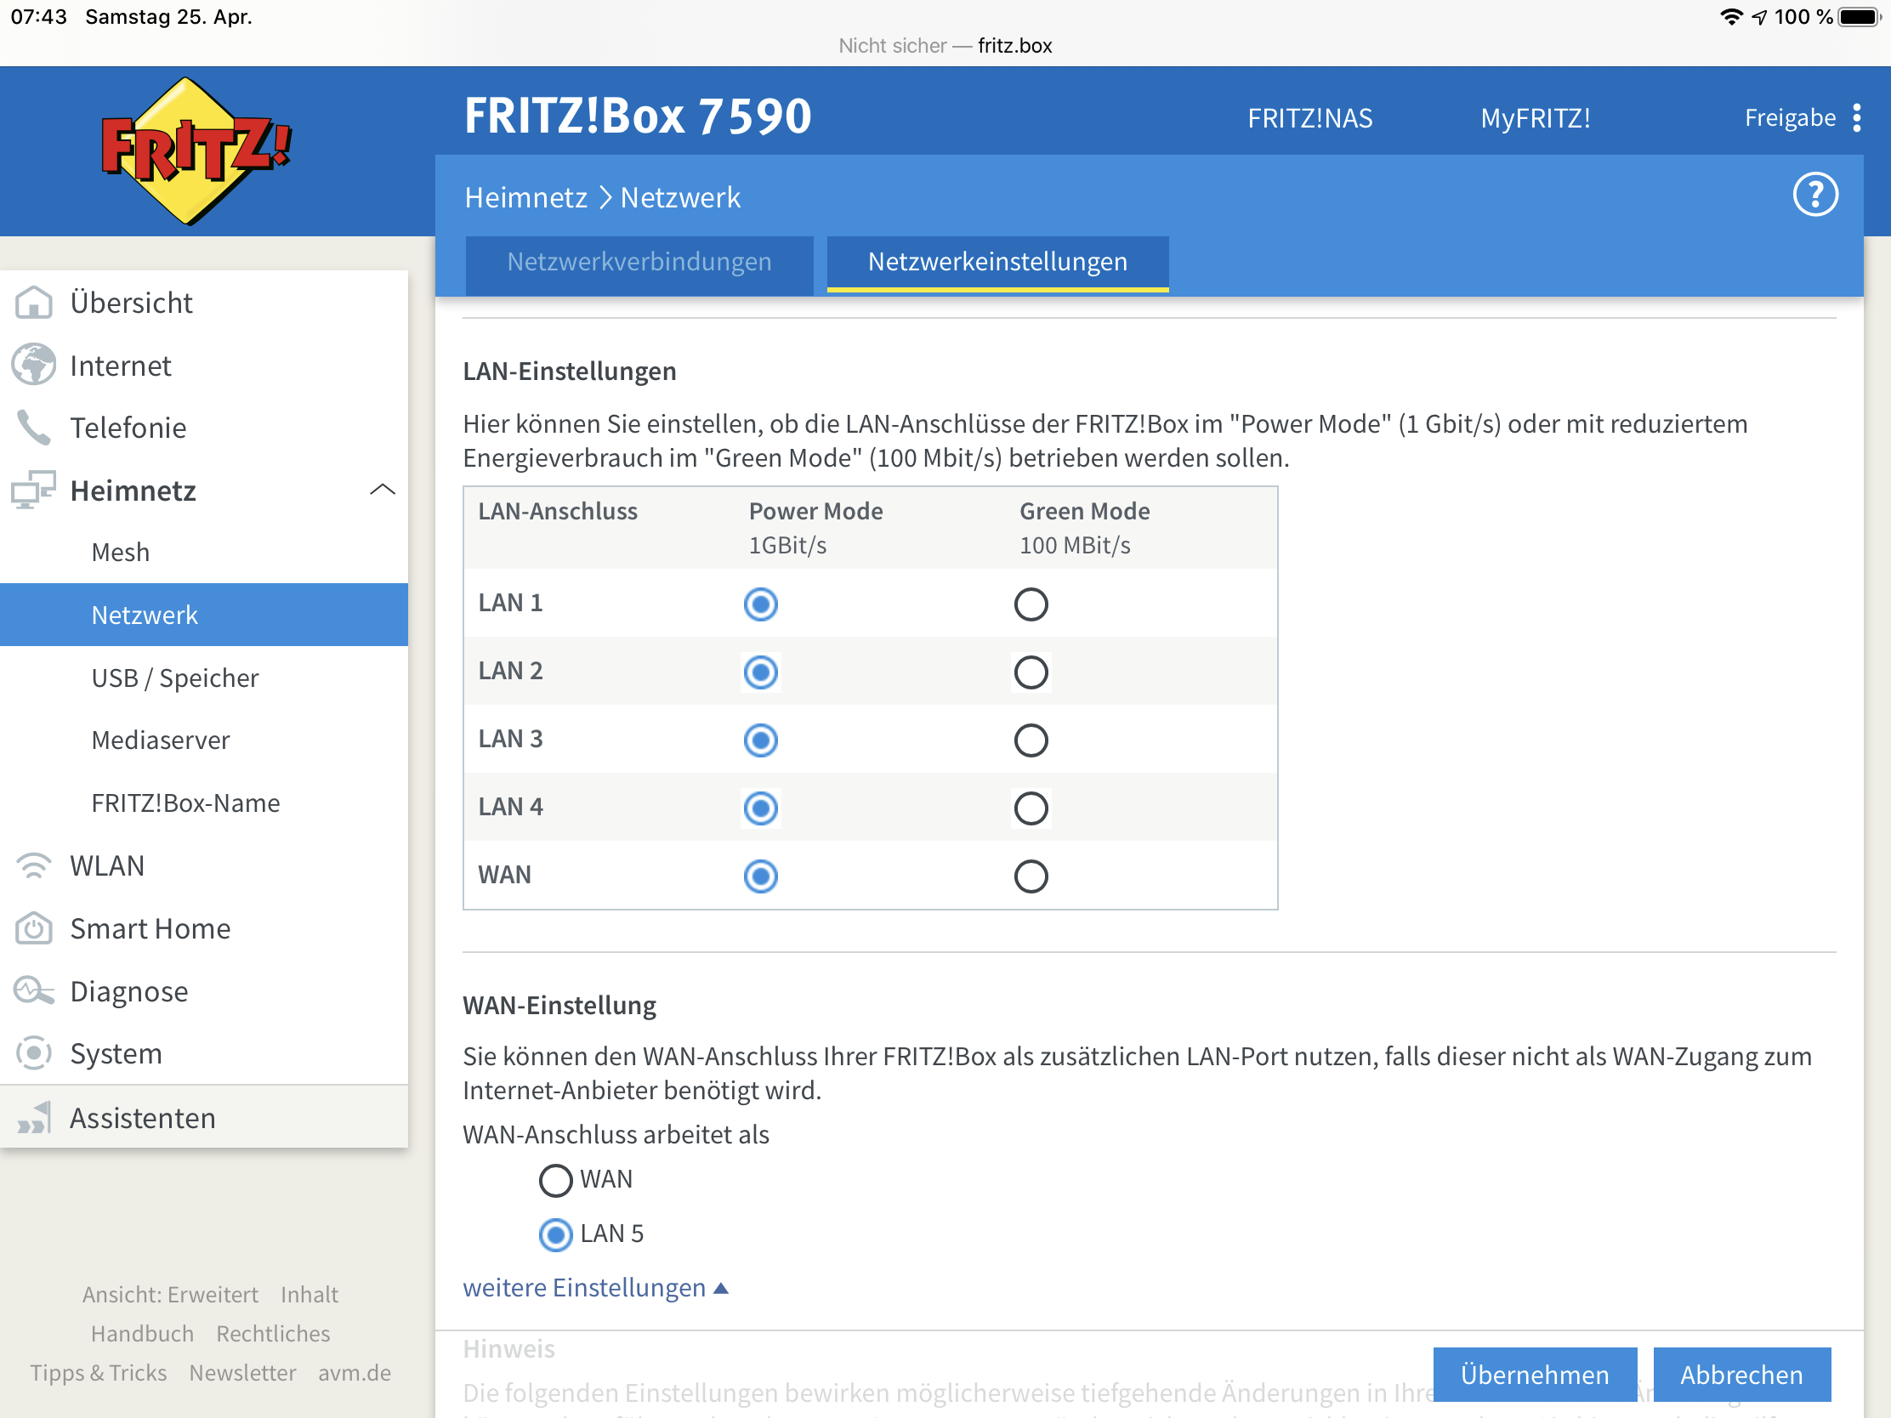This screenshot has width=1891, height=1418.
Task: Select Power Mode for LAN 3
Action: coord(760,740)
